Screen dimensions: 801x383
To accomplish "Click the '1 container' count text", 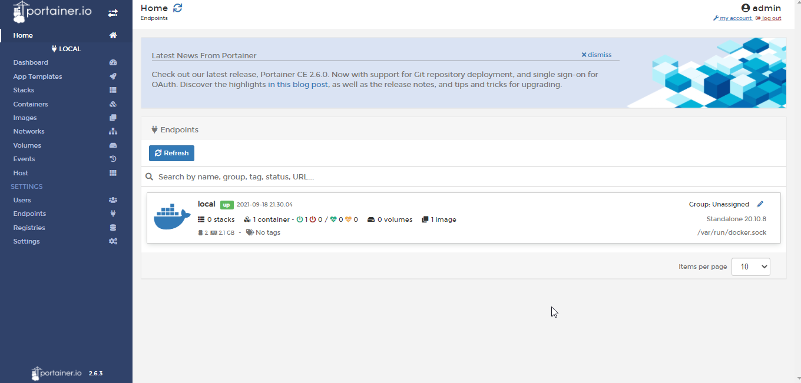I will (x=272, y=219).
